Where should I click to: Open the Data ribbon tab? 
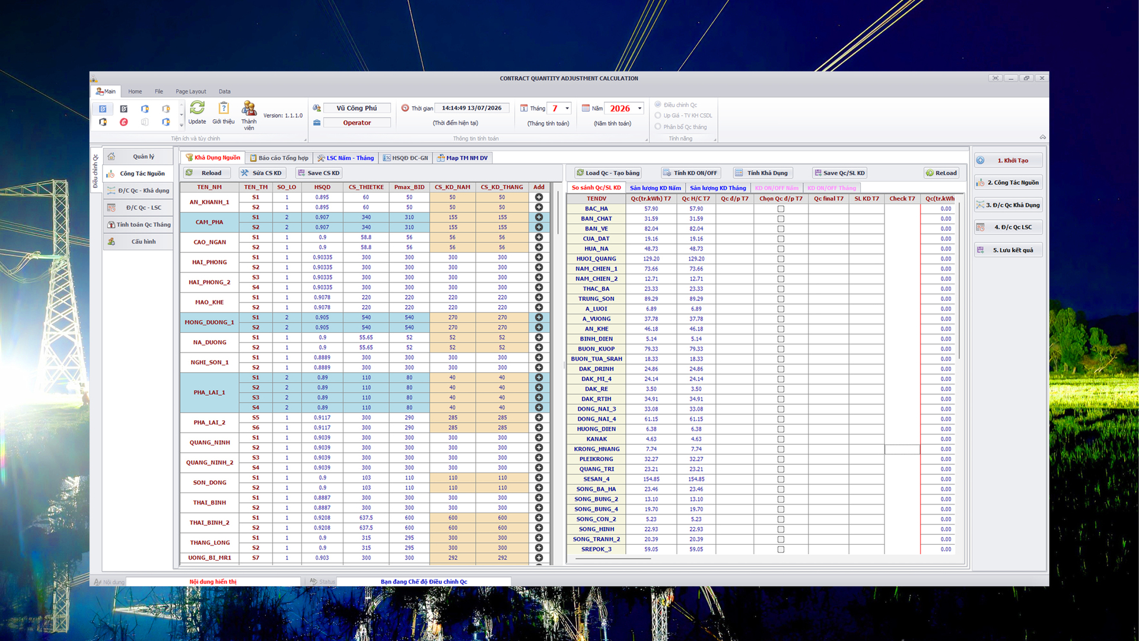coord(224,91)
